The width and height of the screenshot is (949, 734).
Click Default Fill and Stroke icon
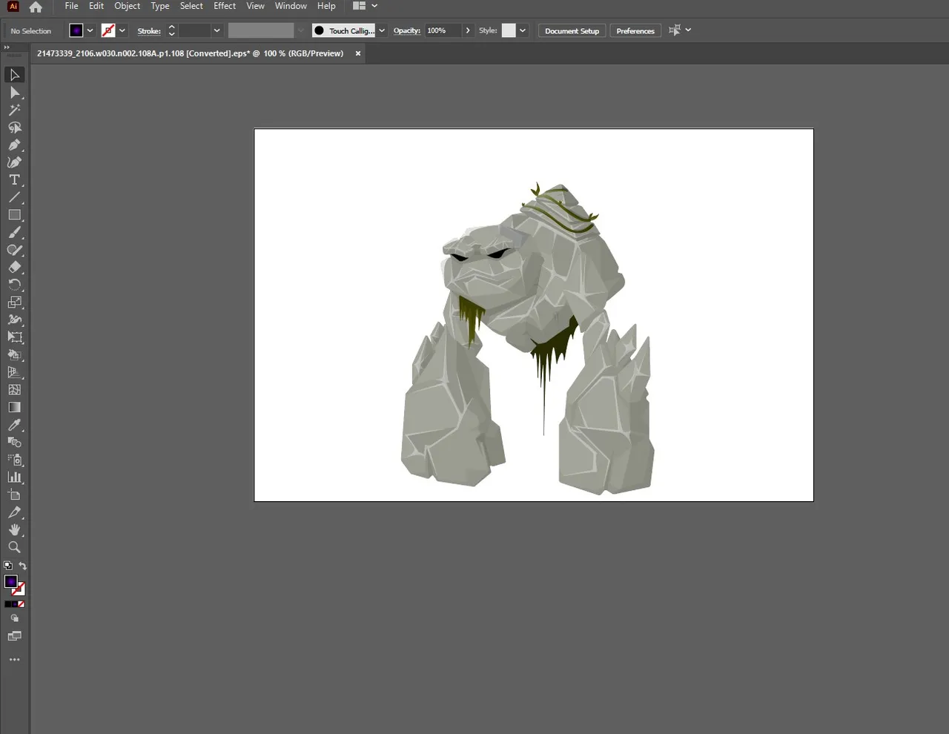[7, 566]
